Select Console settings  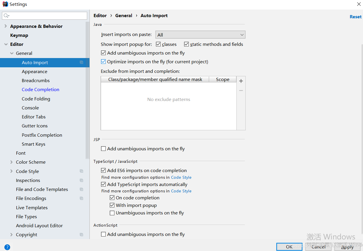point(30,108)
